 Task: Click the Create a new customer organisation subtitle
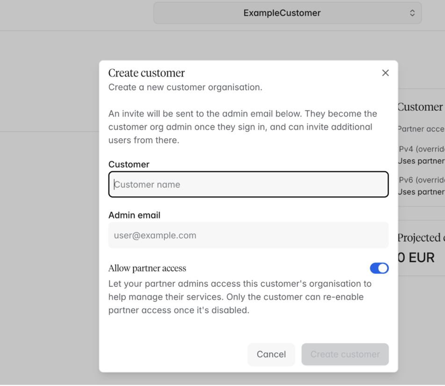tap(185, 87)
